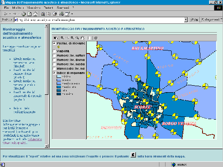Viewport: 223px width, 167px height.
Task: Expand the Edit button dropdown arrow in toolbar
Action: [72, 14]
